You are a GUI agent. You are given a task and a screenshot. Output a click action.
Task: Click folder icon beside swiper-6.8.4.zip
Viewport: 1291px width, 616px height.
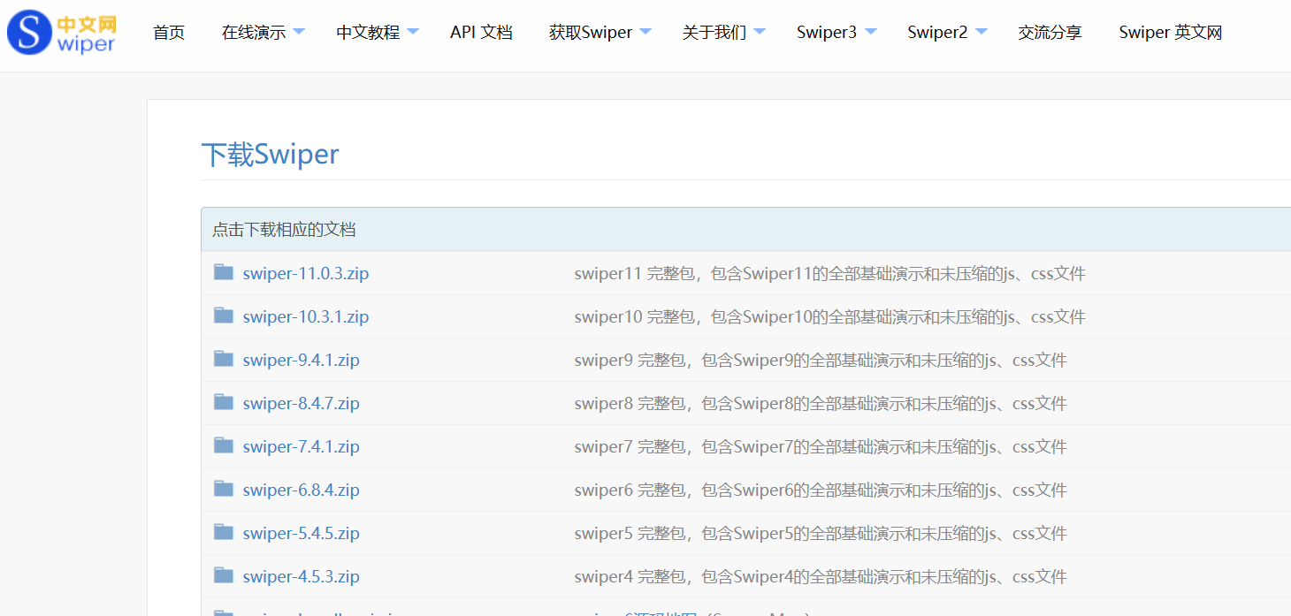(224, 489)
